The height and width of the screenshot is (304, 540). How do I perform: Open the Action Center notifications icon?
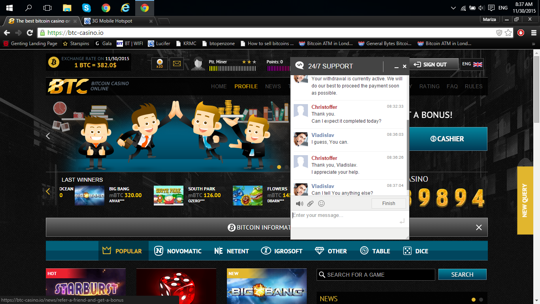click(491, 8)
